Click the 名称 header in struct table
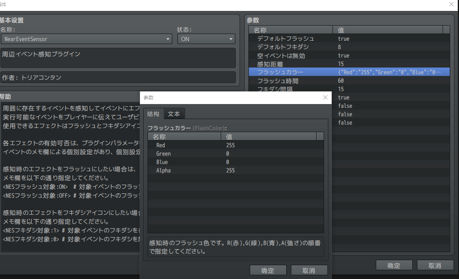This screenshot has width=459, height=279. coord(185,136)
